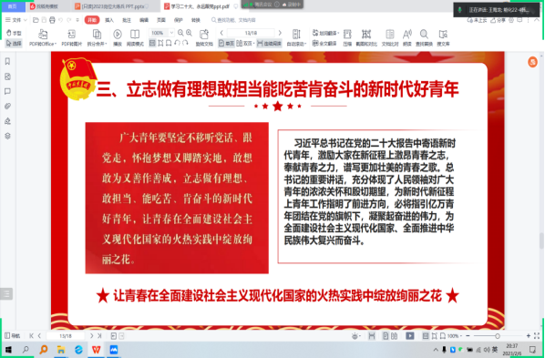The image size is (545, 358).
Task: Click the 旋转文档 rotate document icon
Action: 204,37
